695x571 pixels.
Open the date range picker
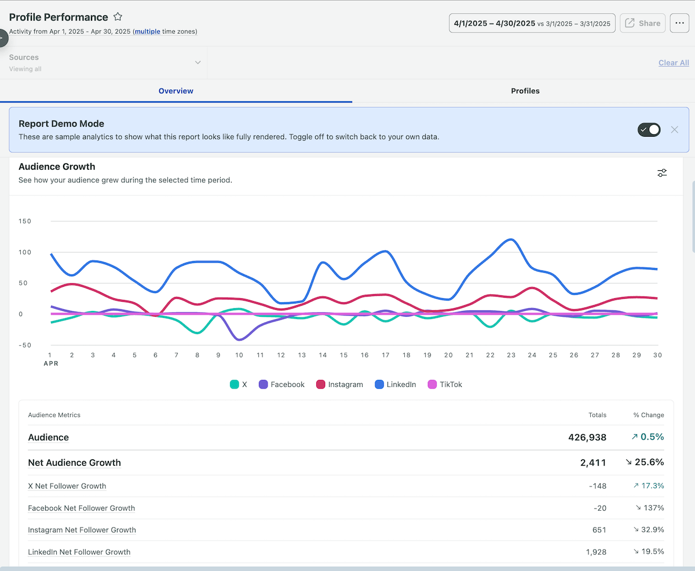coord(532,23)
